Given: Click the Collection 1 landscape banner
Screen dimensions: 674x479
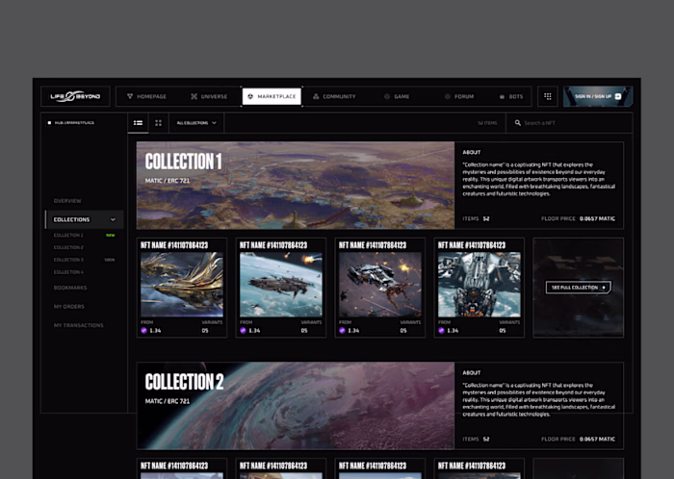Looking at the screenshot, I should tap(296, 186).
